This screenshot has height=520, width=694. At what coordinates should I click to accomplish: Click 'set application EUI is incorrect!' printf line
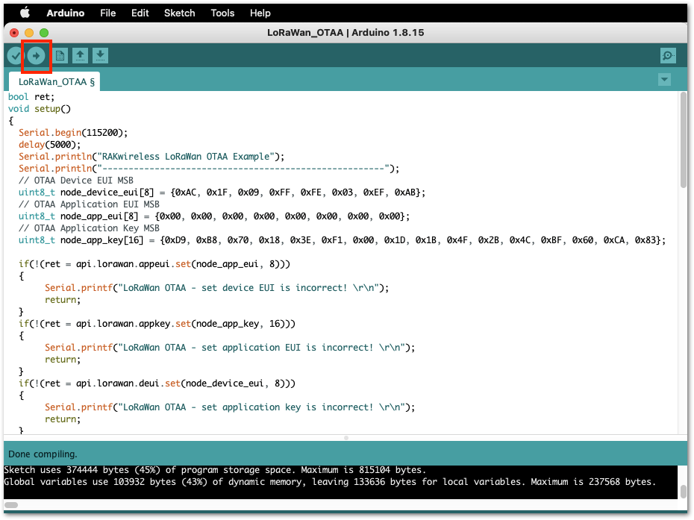tap(230, 348)
